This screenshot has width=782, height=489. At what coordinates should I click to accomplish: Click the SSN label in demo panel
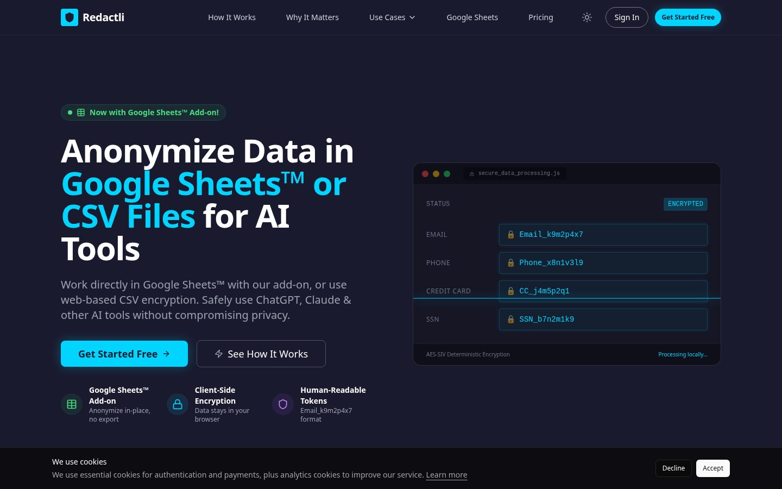(x=433, y=319)
